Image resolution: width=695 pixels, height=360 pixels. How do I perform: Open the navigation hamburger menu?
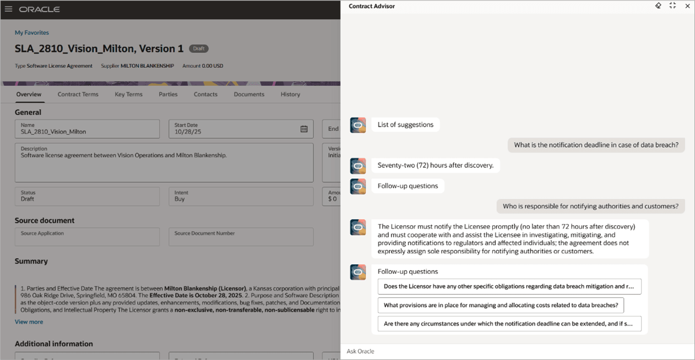8,9
